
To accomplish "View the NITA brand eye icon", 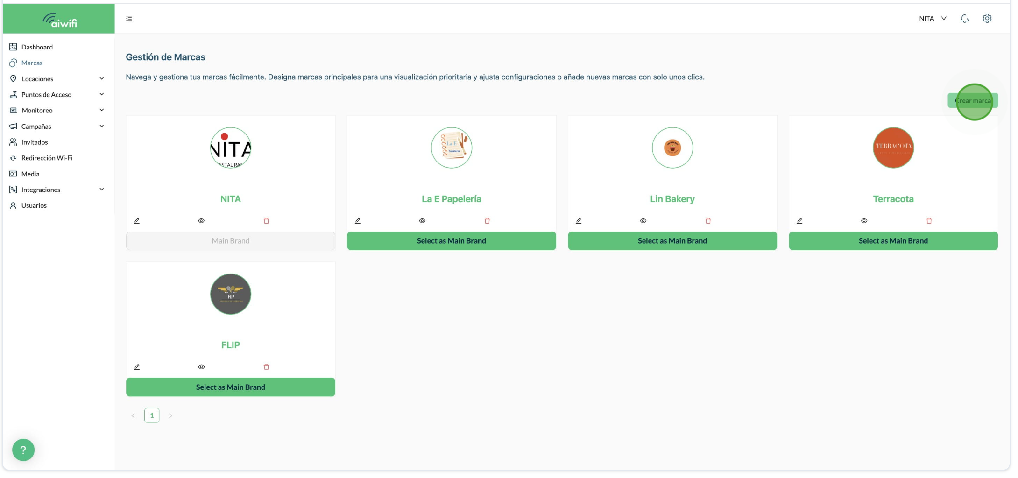I will pos(201,221).
